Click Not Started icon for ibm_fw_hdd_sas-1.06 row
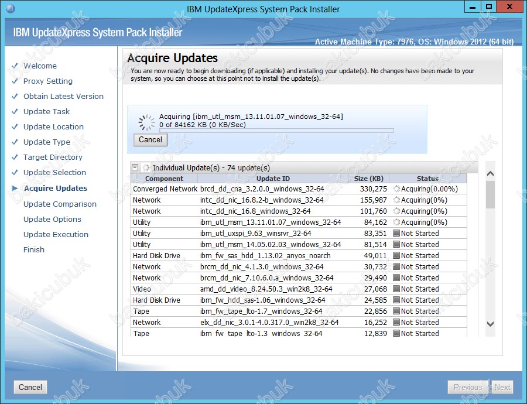This screenshot has height=404, width=527. [396, 300]
